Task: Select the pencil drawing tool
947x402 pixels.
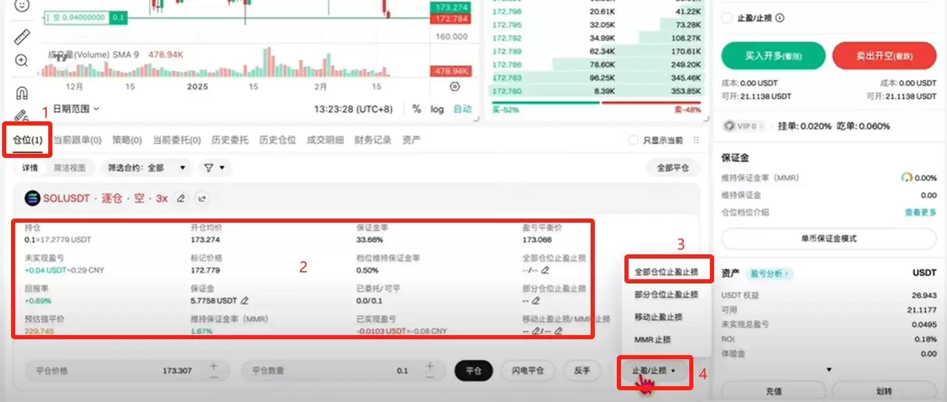Action: (21, 114)
